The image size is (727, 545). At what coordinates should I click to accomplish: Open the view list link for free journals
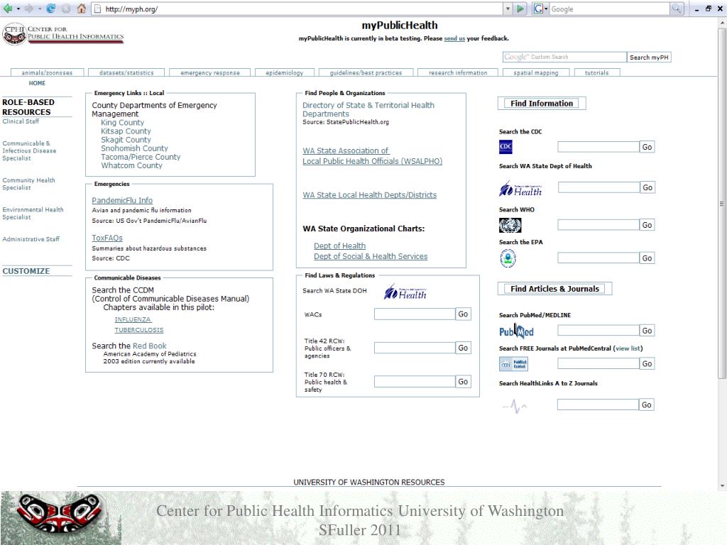coord(628,348)
